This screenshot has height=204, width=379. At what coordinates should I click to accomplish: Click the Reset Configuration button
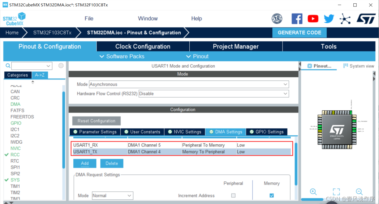pyautogui.click(x=96, y=121)
